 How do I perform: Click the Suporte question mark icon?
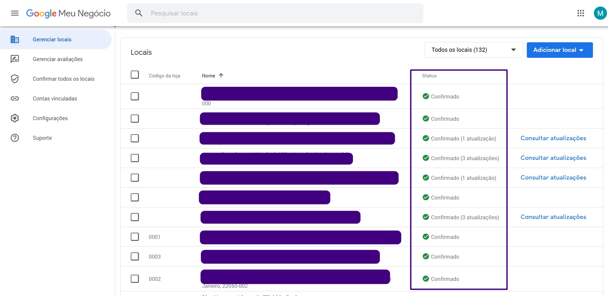[15, 138]
